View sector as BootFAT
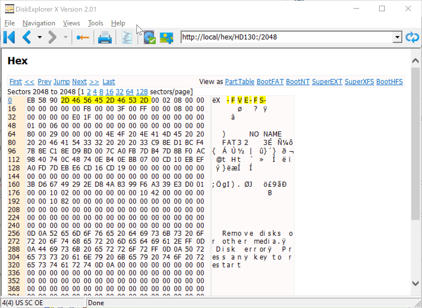Viewport: 422px width, 308px height. coord(270,81)
